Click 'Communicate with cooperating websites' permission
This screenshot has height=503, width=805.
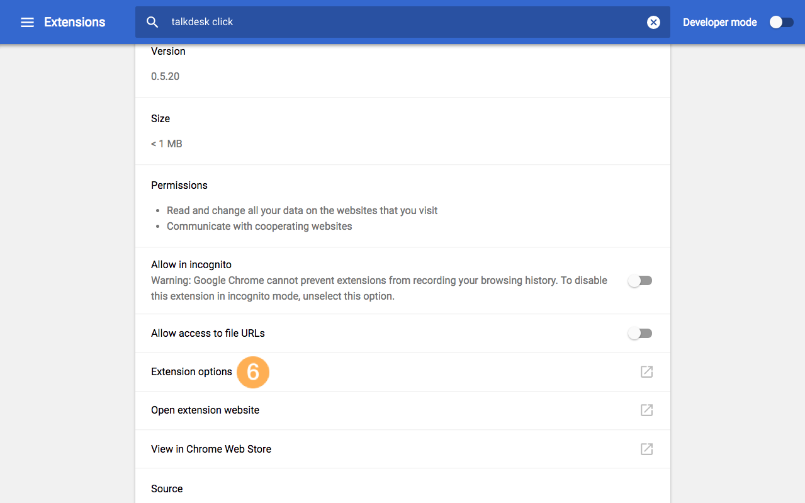click(259, 226)
